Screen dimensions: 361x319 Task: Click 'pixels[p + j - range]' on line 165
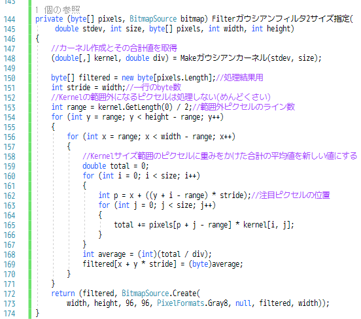pyautogui.click(x=190, y=225)
